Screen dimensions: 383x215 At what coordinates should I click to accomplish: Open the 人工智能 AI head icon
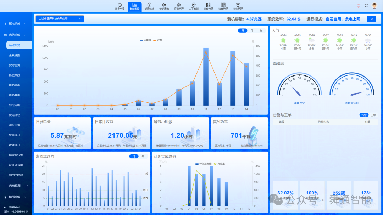pos(194,5)
